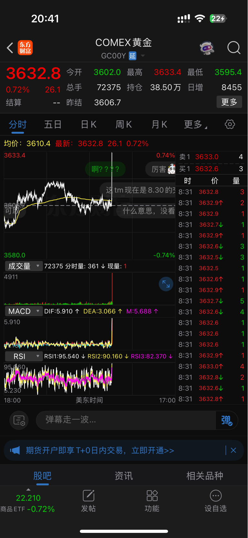Tap the 更多 quote details button
This screenshot has width=248, height=538.
point(229,102)
